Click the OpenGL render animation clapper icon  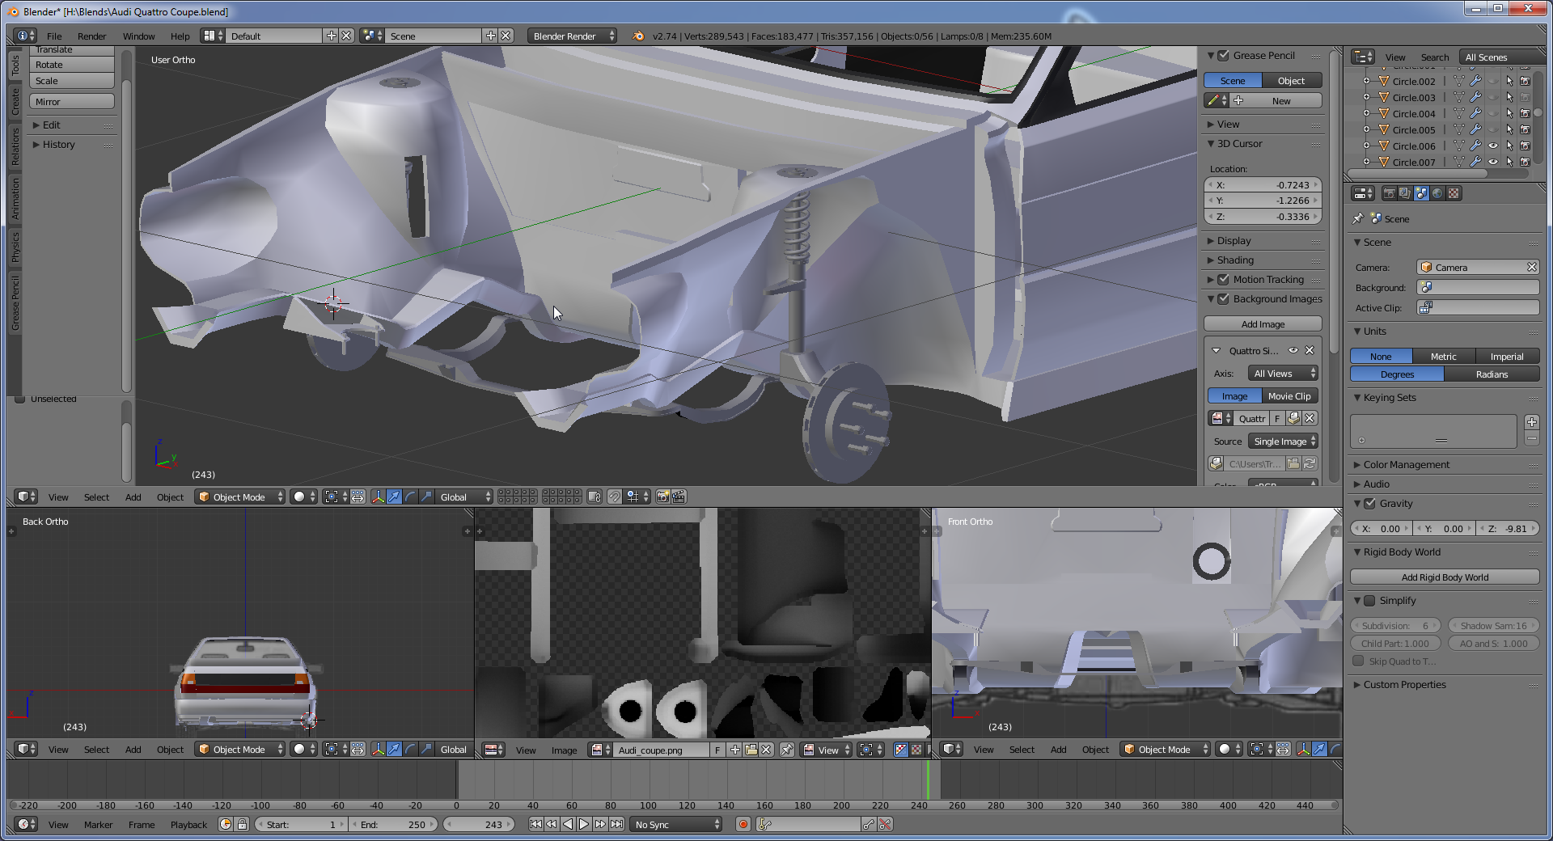[x=679, y=497]
